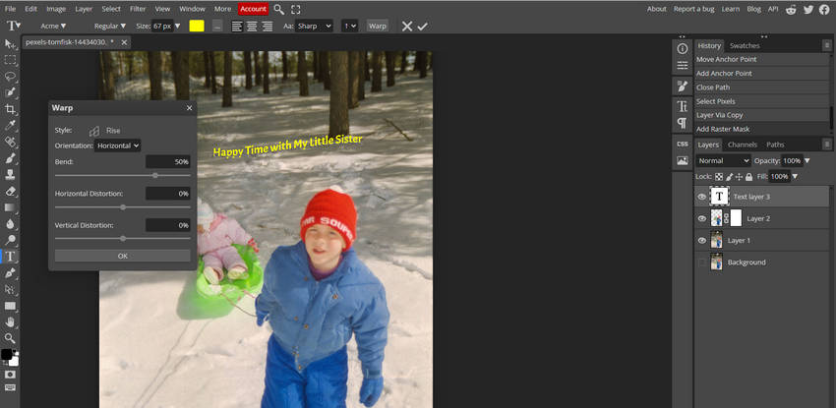Open the CSS panel icon
The height and width of the screenshot is (408, 836).
pyautogui.click(x=682, y=144)
